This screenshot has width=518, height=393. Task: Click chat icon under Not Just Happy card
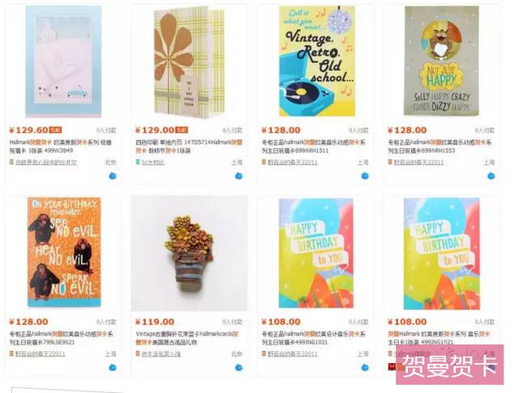coord(491,176)
